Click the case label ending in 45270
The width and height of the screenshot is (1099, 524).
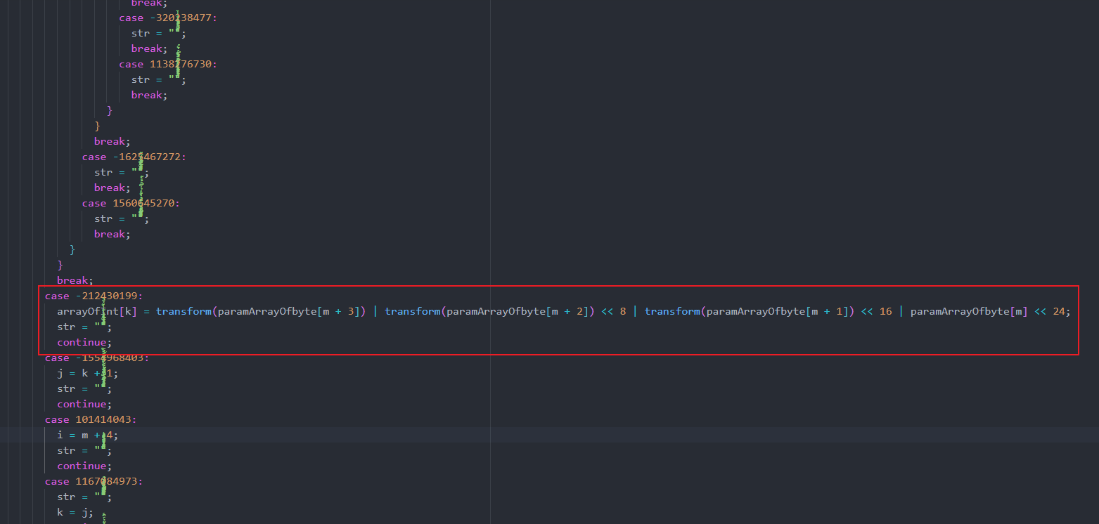click(131, 203)
